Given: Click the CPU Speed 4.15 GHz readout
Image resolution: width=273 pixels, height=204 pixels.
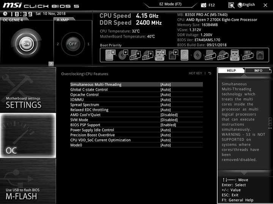Looking at the screenshot, I should tap(129, 16).
